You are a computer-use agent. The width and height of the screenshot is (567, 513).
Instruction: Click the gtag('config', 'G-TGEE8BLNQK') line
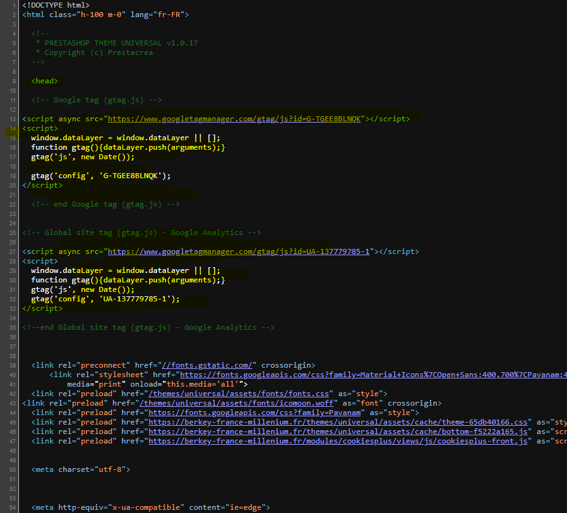tap(101, 176)
